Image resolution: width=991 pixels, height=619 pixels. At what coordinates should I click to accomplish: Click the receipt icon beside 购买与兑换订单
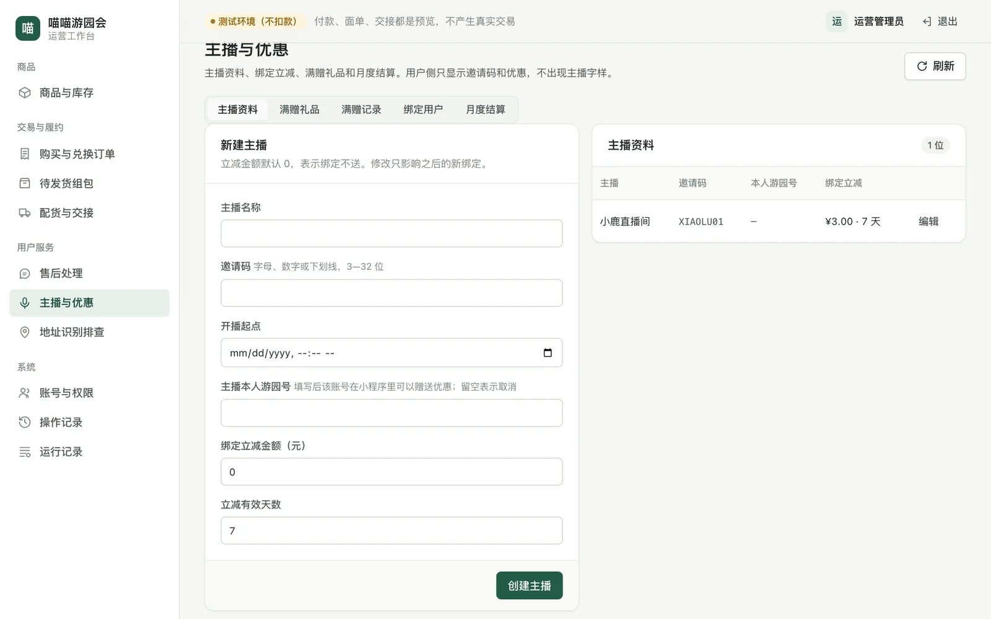[25, 154]
